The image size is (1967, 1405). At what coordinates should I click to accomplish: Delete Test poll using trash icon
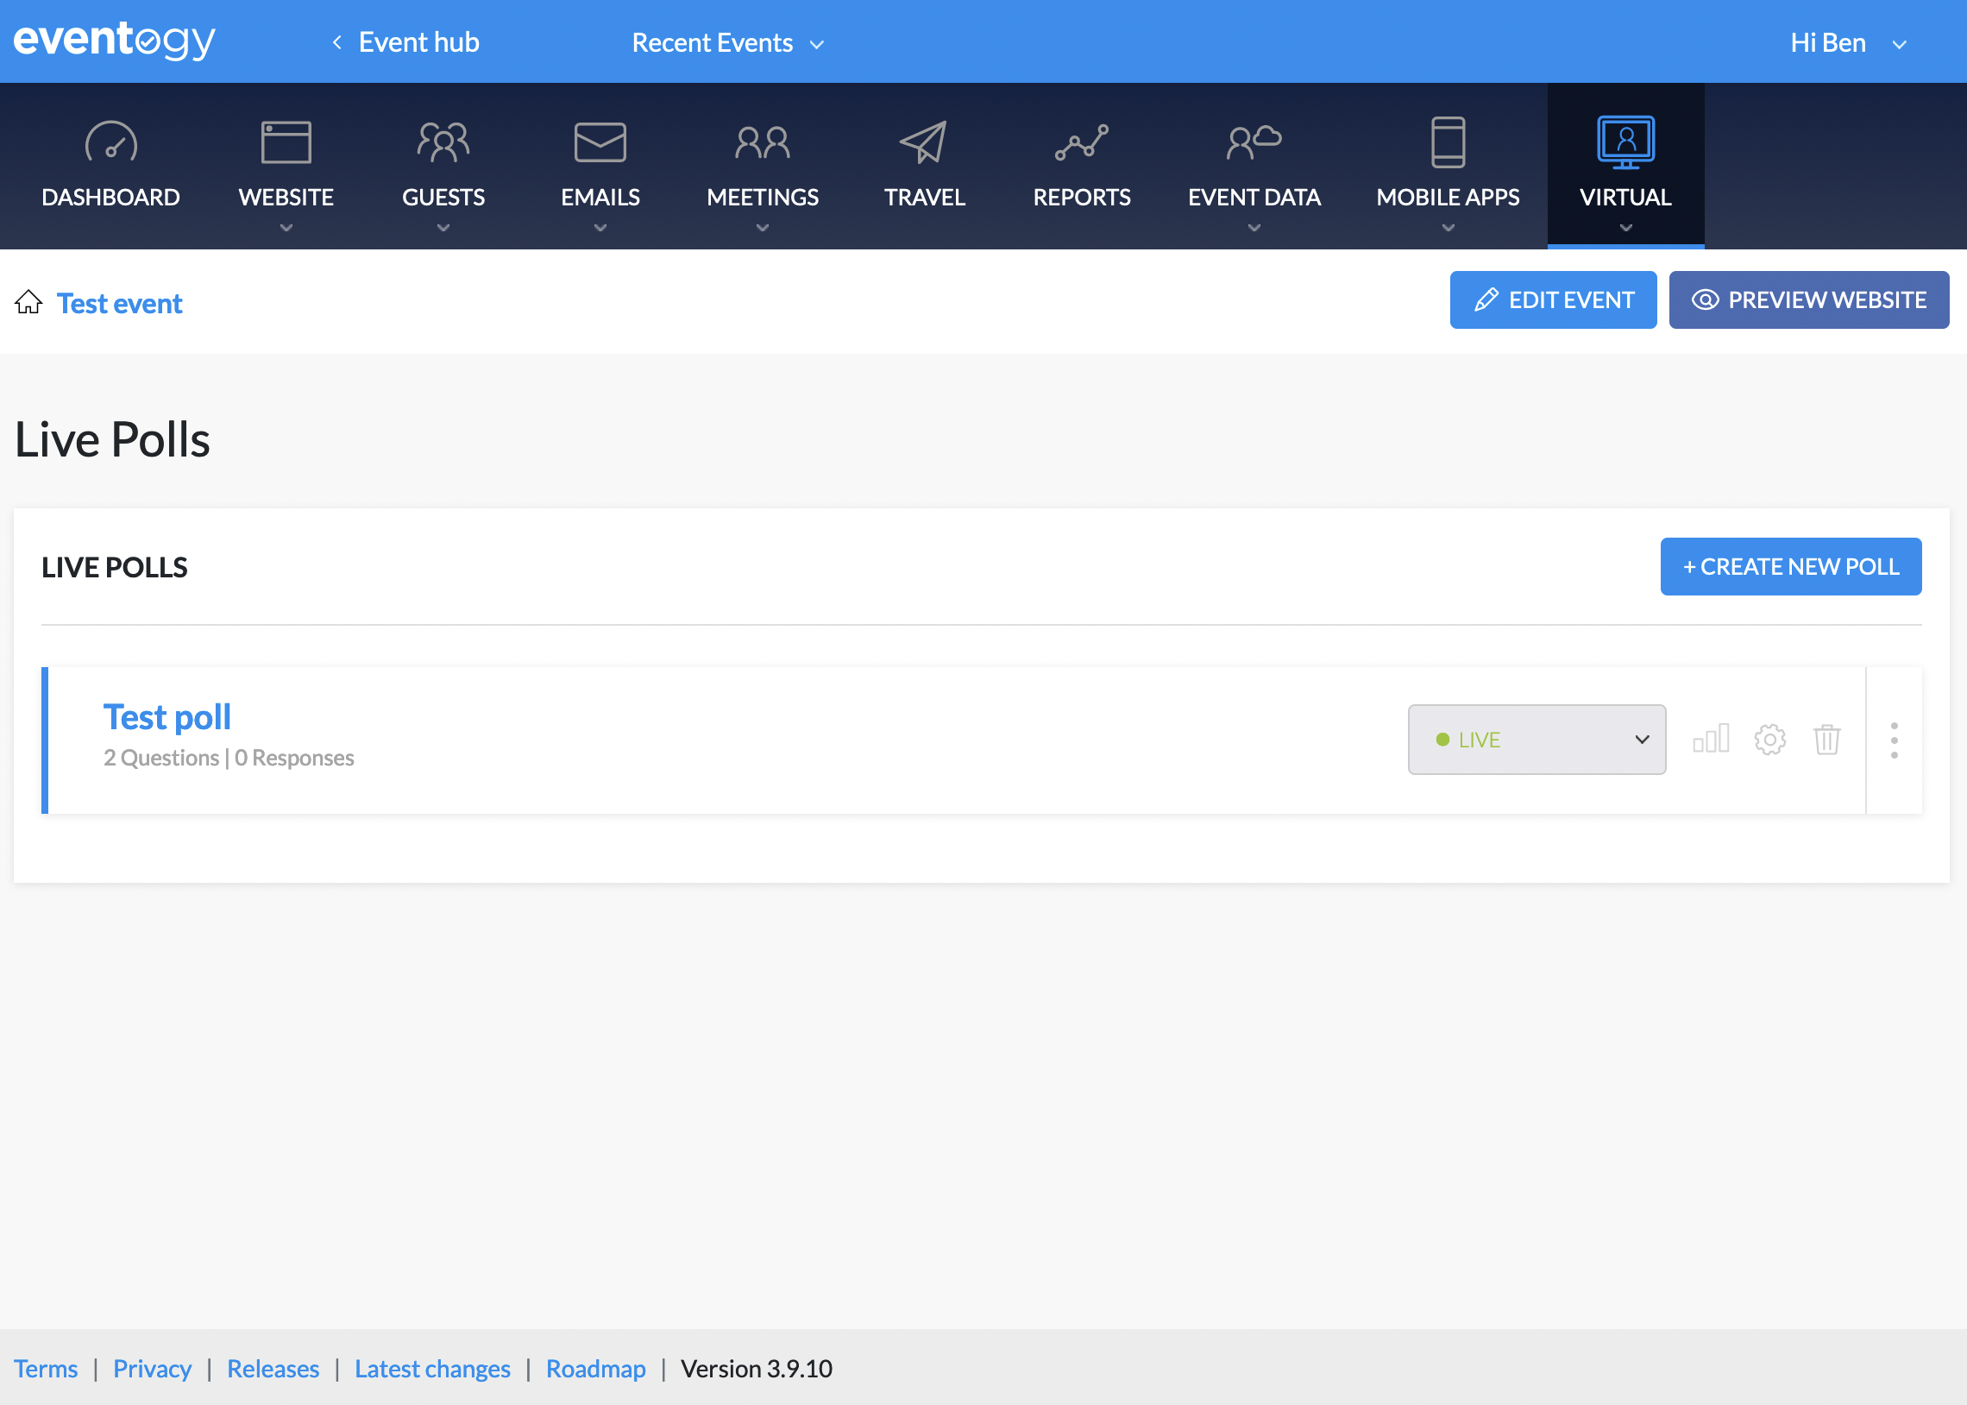(x=1826, y=739)
